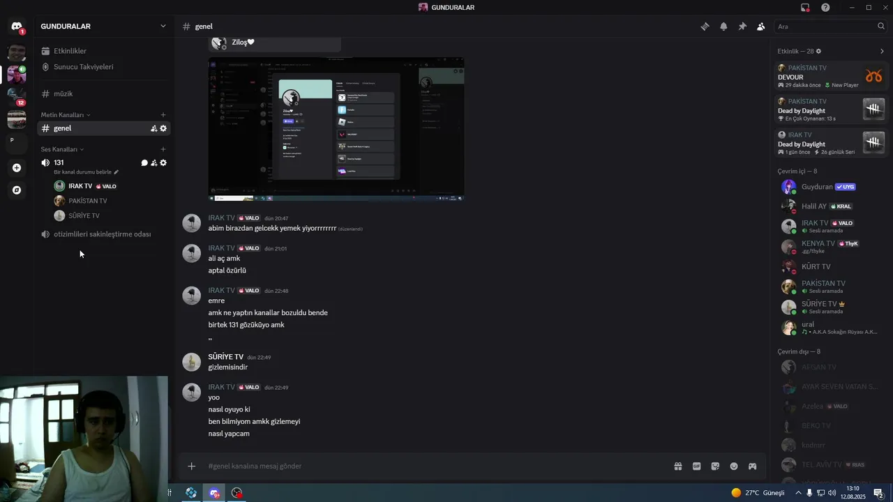The height and width of the screenshot is (502, 893).
Task: Add a server with plus icon
Action: click(x=17, y=168)
